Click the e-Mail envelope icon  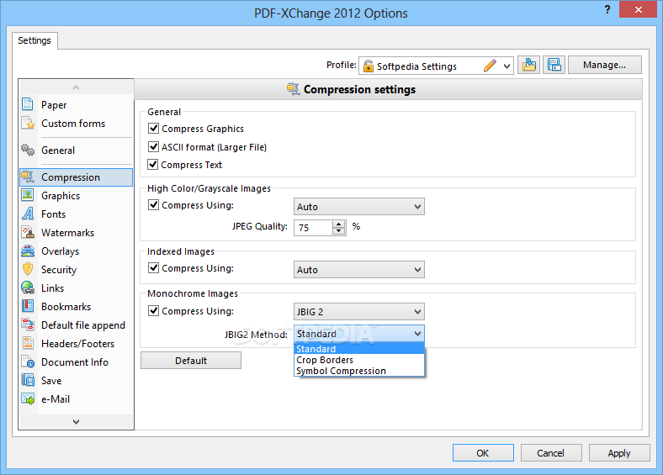[x=28, y=398]
